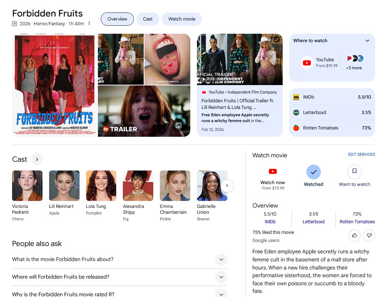Open the image gallery icon on trailer still

pos(179,125)
